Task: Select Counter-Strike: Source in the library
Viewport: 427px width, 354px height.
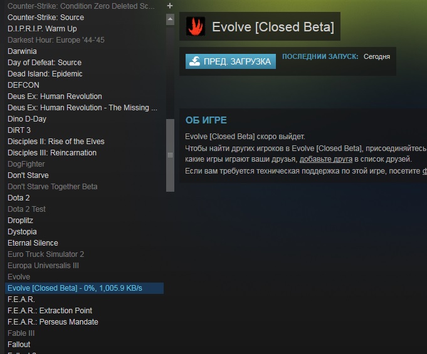Action: point(46,18)
